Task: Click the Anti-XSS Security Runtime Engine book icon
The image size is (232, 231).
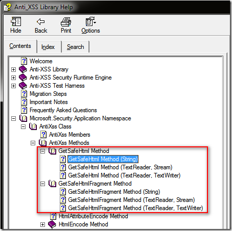Action: (23, 78)
